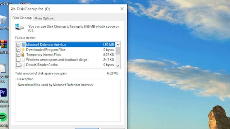This screenshot has width=230, height=129.
Task: Click the Non critical files description text
Action: pos(55,85)
